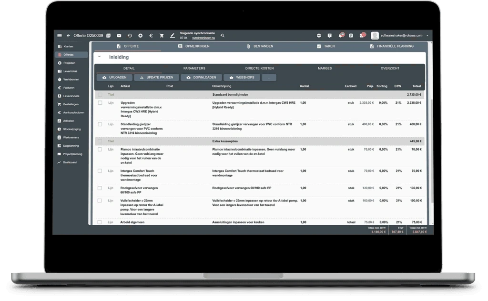Screen dimensions: 488x301
Task: Check the Vuilafscheider 22mm line checkbox
Action: point(100,201)
